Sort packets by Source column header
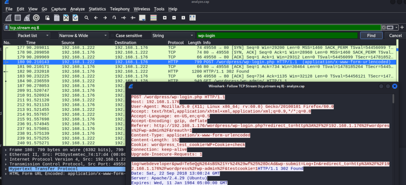 (87, 43)
